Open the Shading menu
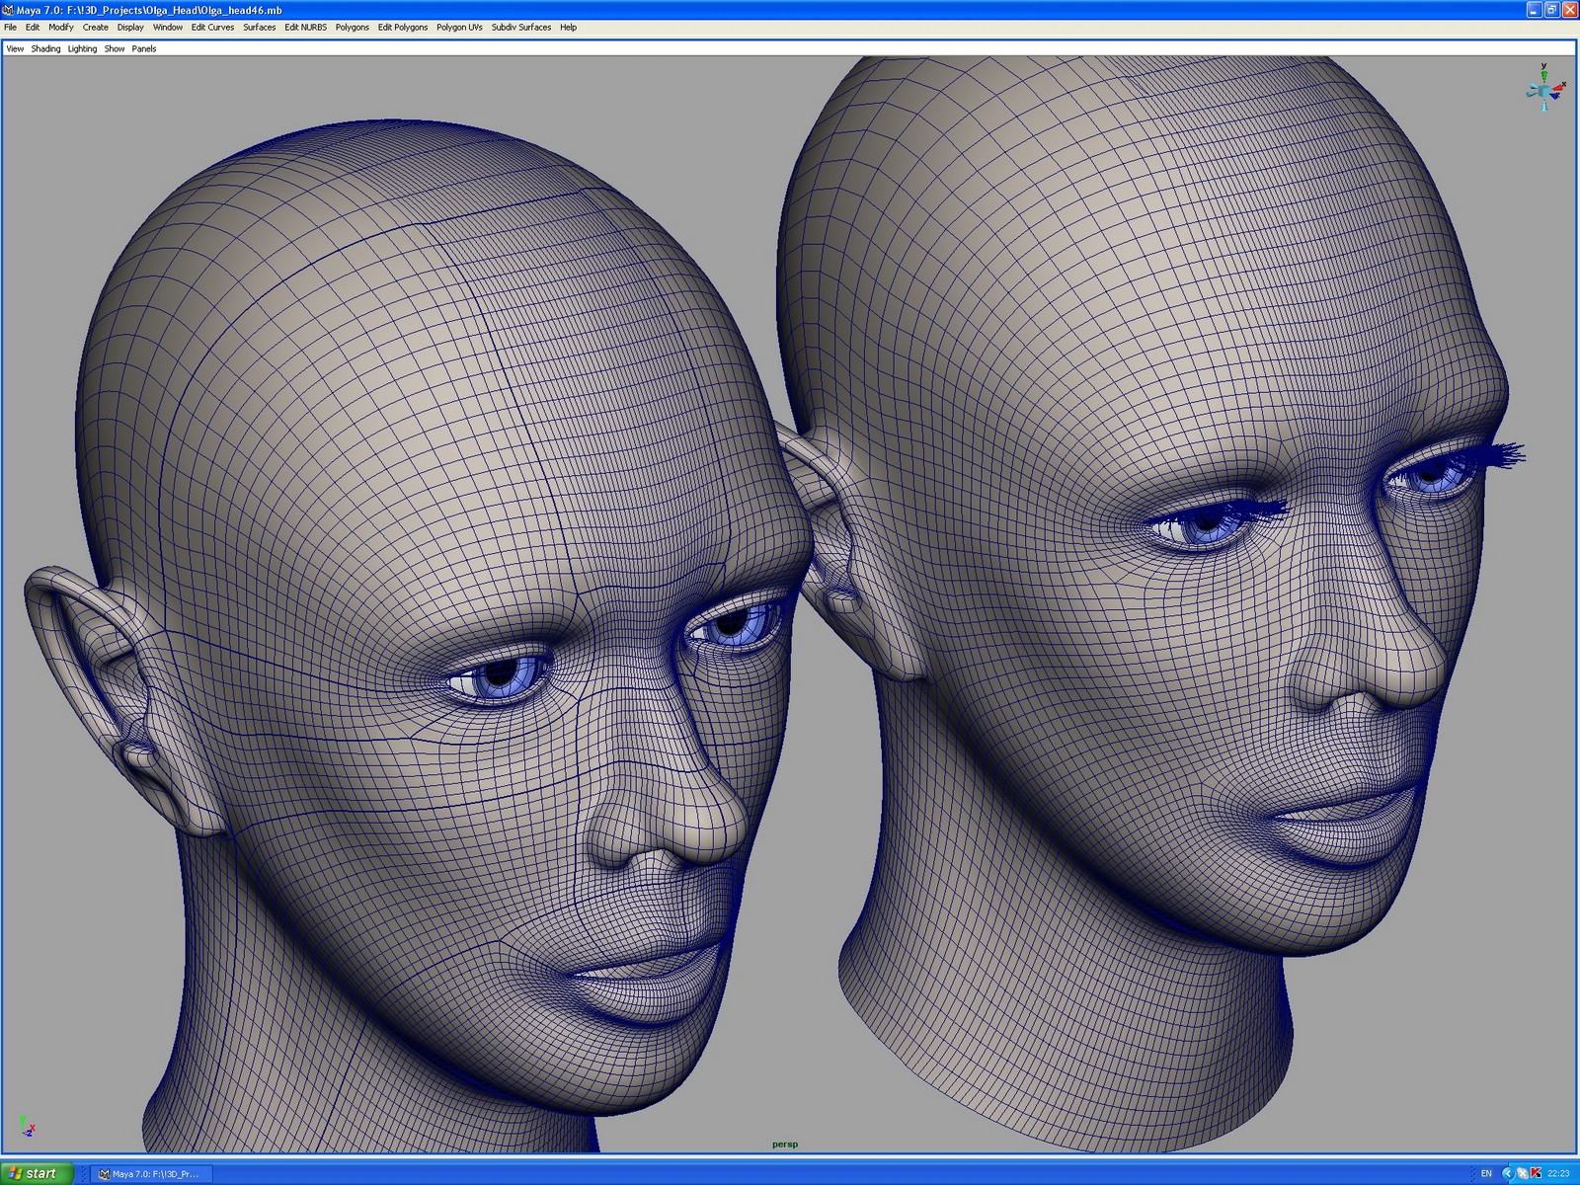Screen dimensions: 1580x1185 [x=44, y=48]
